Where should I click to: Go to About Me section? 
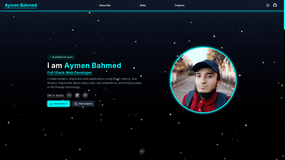105,6
